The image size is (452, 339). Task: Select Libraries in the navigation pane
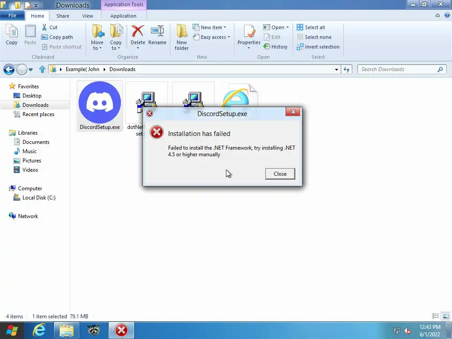tap(23, 132)
